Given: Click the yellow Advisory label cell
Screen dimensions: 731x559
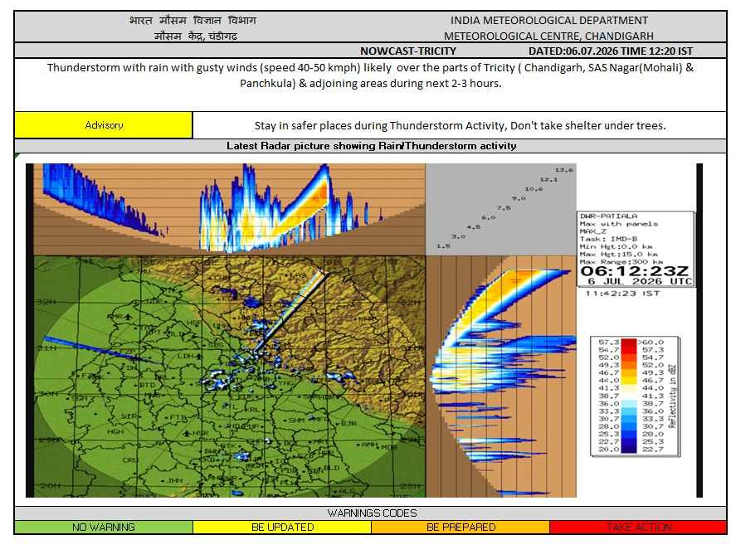Looking at the screenshot, I should (x=104, y=125).
